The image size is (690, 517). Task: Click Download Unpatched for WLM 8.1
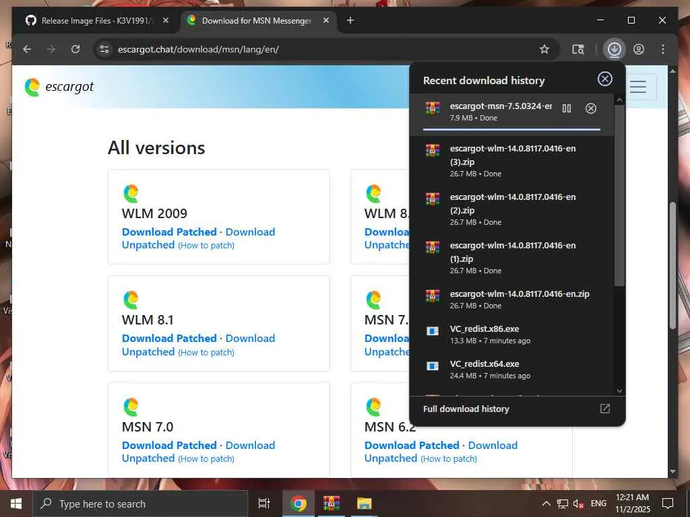(x=199, y=345)
